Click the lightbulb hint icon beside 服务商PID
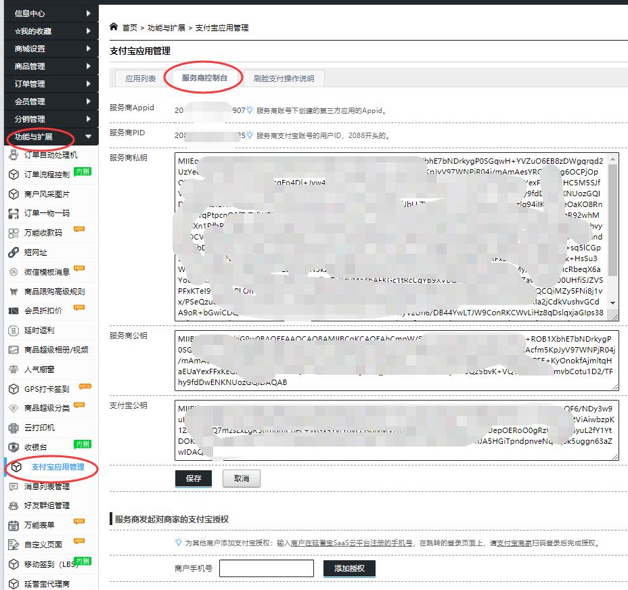 coord(250,135)
